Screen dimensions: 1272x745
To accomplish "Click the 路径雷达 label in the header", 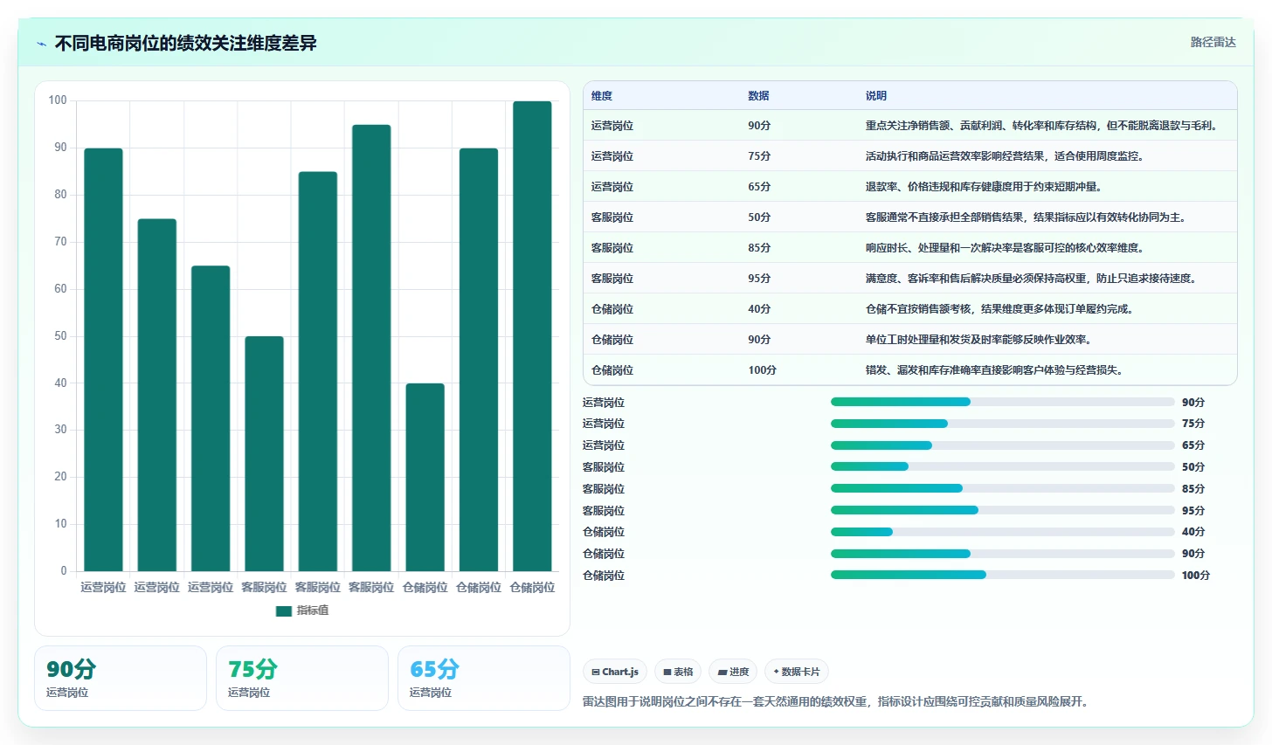I will (x=1213, y=42).
